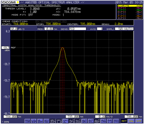Click SPAN 2.0nm value
The image size is (144, 124).
coord(119,24)
